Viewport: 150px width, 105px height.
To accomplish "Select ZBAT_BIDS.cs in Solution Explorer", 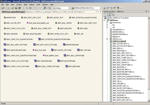I will click(x=118, y=48).
